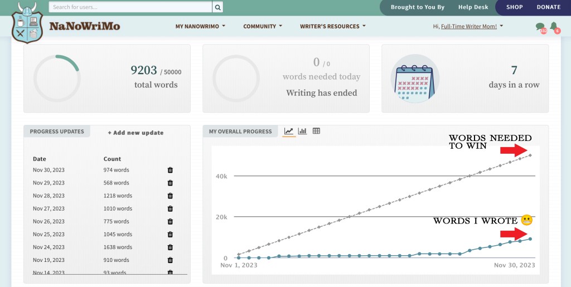Viewport: 571px width, 287px height.
Task: Switch to line chart view icon
Action: pos(289,132)
